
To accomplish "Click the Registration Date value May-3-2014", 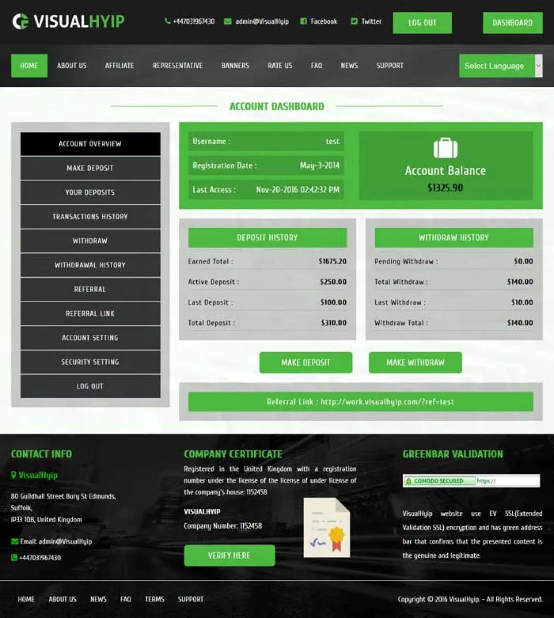I will (x=320, y=165).
